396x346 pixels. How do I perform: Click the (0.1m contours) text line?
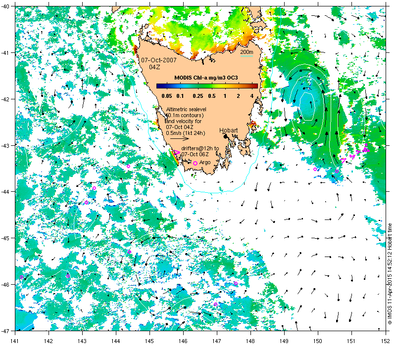pos(185,115)
